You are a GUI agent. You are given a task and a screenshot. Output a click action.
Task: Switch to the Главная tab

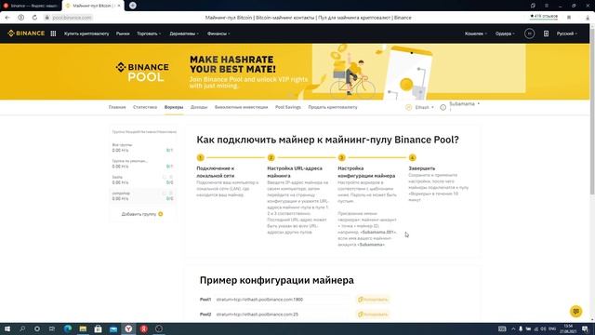click(117, 107)
